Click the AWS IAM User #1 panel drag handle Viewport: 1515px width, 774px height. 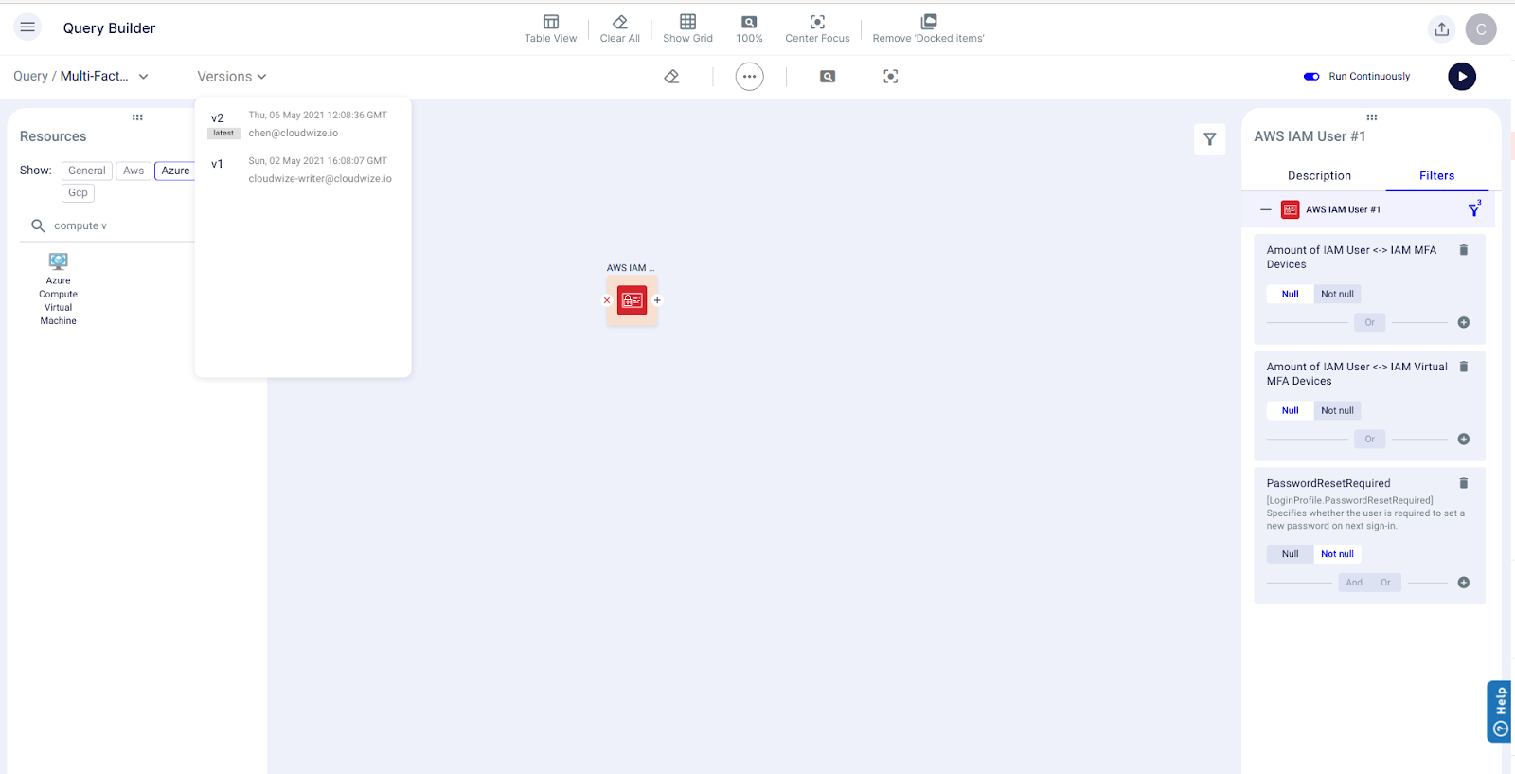tap(1371, 117)
